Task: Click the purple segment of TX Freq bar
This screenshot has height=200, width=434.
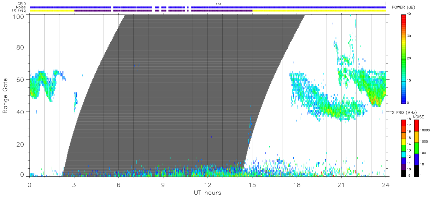Action: pyautogui.click(x=163, y=11)
